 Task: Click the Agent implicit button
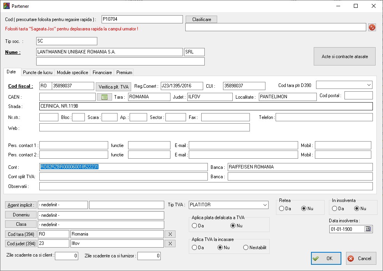[21, 205]
